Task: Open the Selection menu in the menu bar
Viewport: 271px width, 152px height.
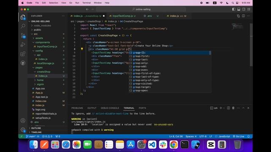Action: [x=53, y=3]
